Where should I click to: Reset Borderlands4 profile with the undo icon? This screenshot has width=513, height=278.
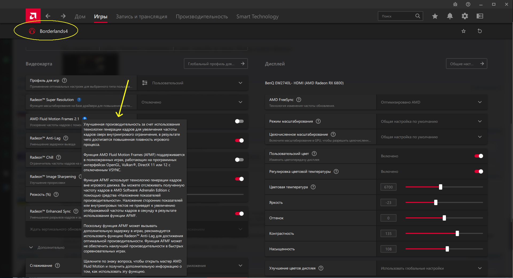click(480, 31)
